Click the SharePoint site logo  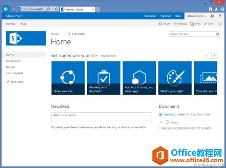click(26, 38)
